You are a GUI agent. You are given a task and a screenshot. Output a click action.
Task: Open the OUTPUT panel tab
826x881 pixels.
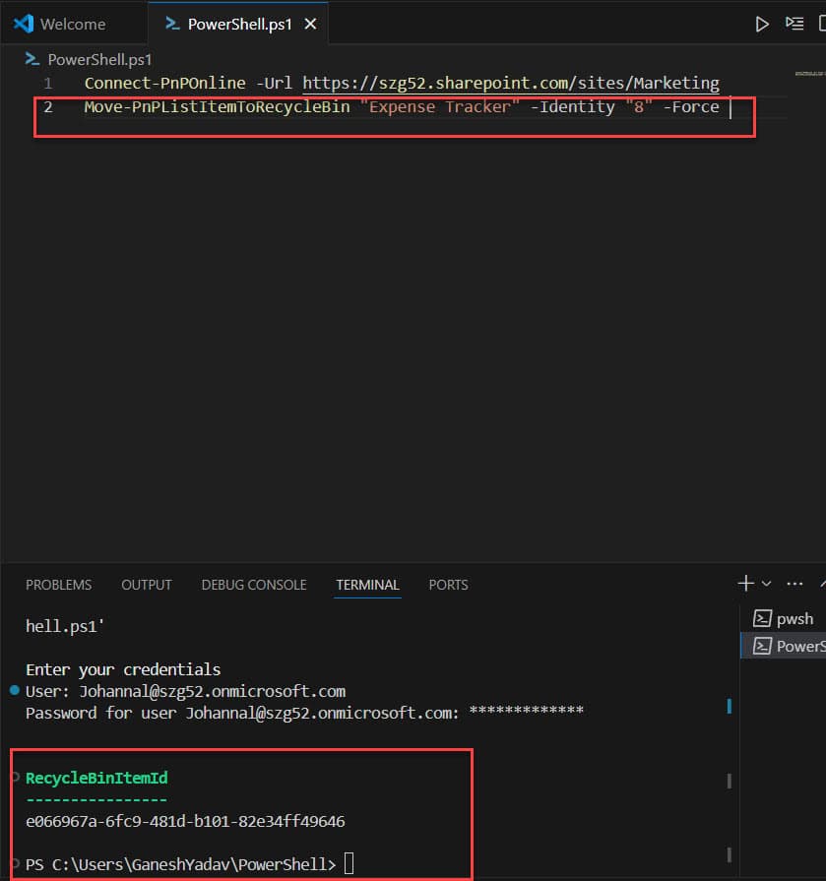[x=147, y=585]
